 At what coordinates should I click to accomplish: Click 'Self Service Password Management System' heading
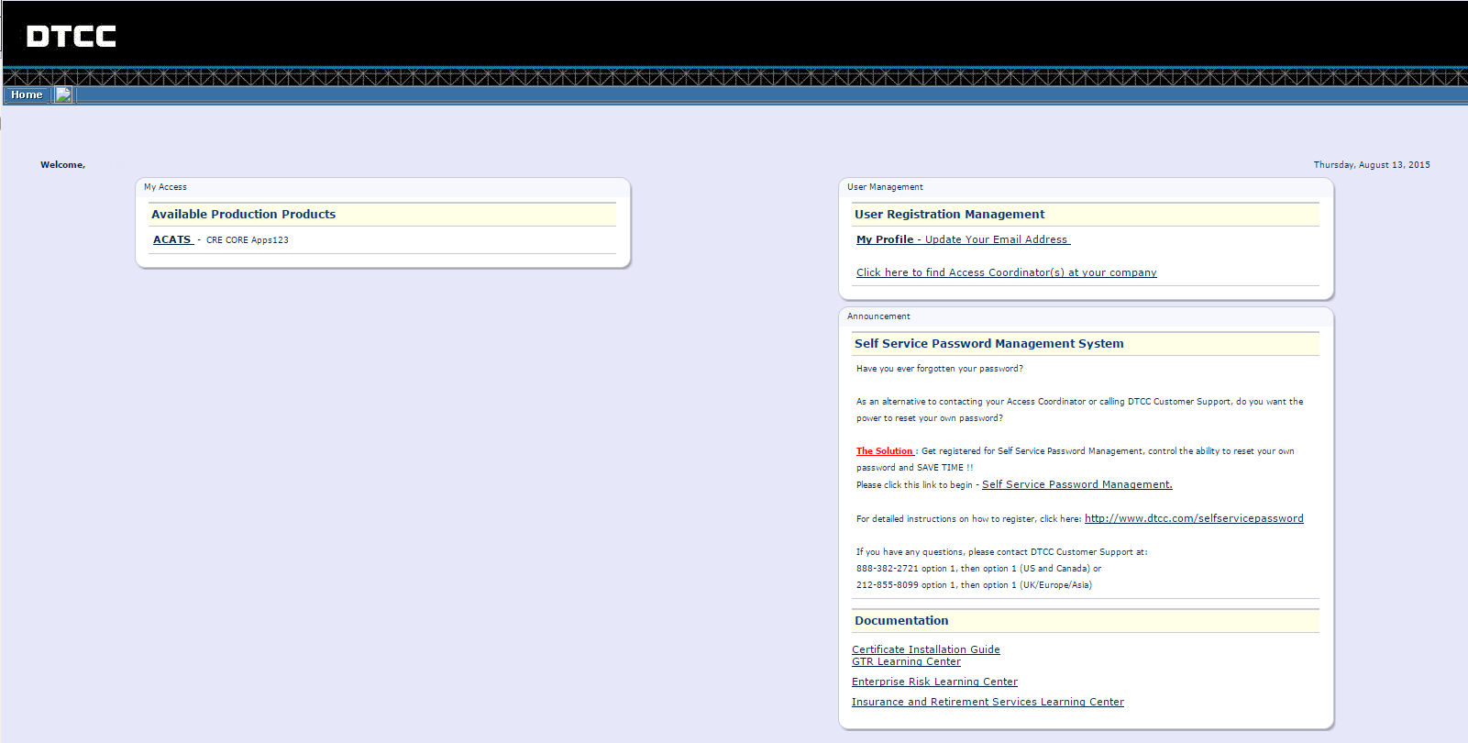click(988, 344)
